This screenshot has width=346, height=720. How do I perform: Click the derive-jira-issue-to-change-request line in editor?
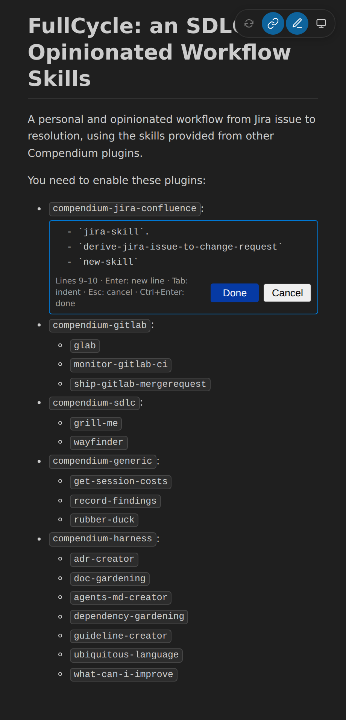(175, 247)
